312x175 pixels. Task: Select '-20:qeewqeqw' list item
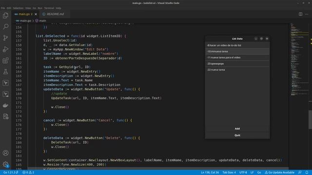237,64
